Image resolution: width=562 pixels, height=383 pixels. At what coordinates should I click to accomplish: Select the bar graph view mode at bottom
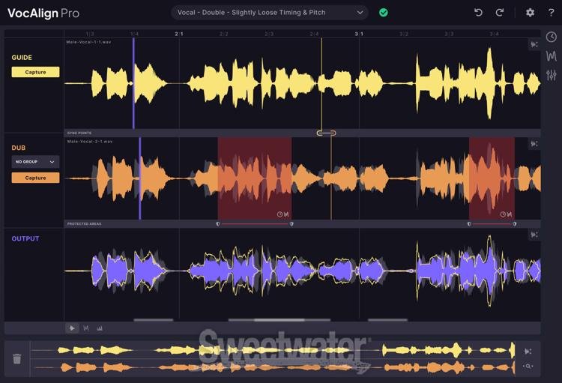click(x=100, y=328)
